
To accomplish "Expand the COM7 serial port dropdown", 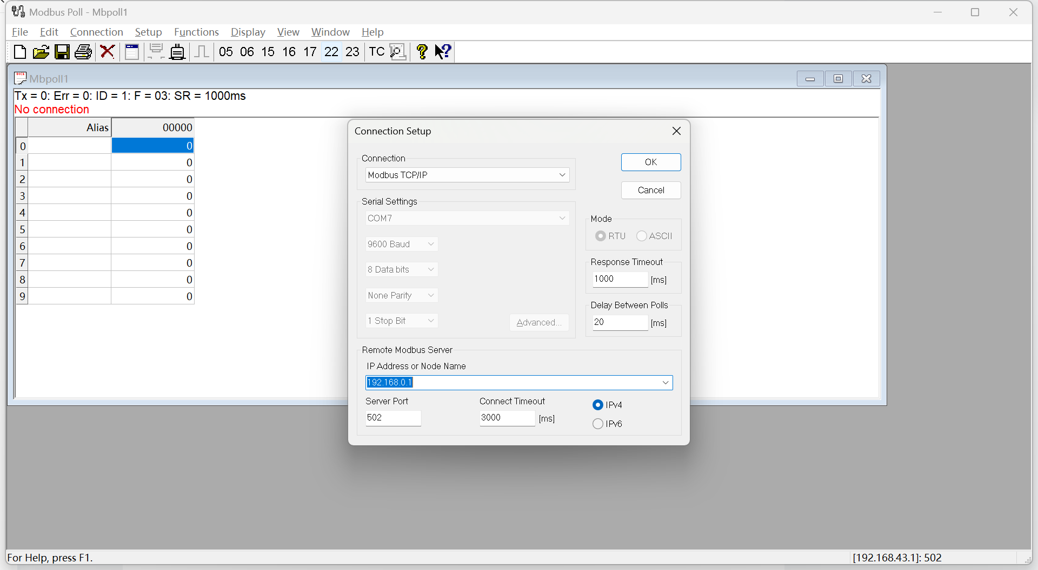I will [562, 218].
